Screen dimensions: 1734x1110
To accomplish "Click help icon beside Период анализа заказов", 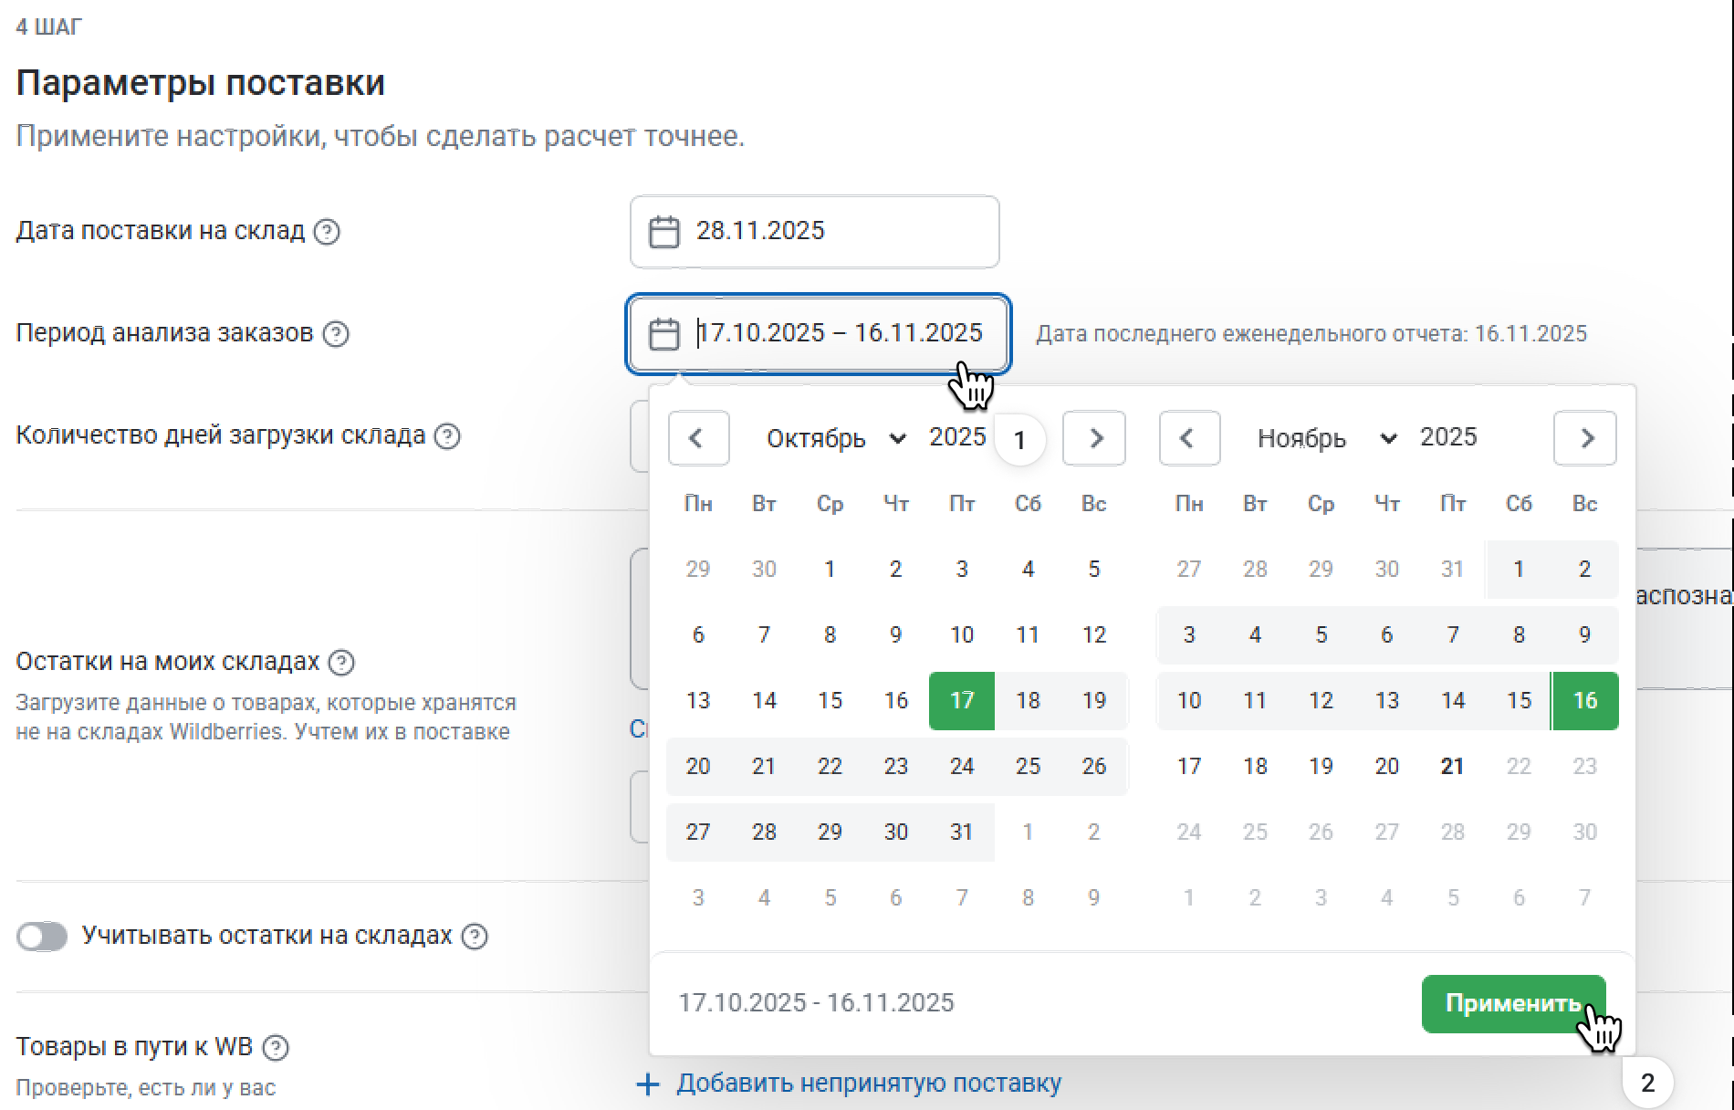I will 336,334.
